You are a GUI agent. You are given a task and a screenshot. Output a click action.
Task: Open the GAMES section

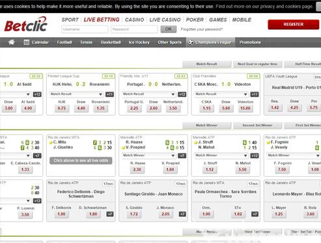218,19
